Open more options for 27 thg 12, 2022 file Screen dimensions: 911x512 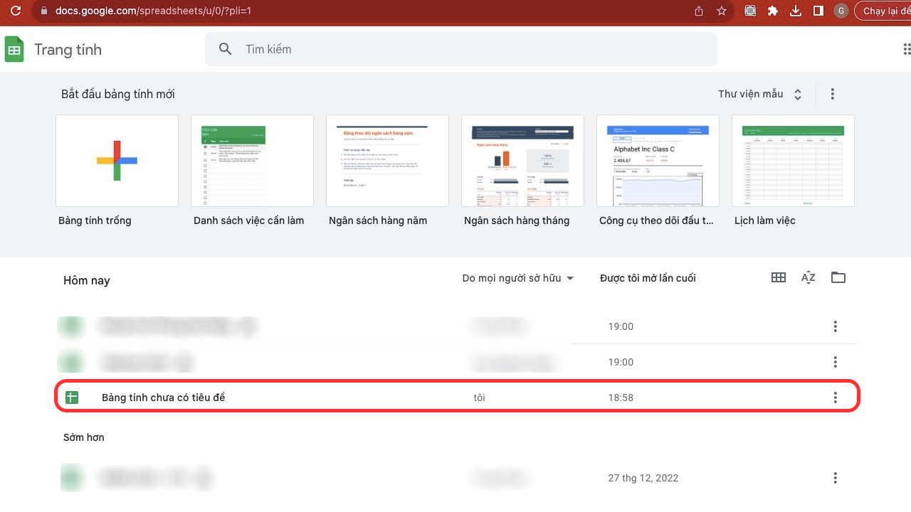click(836, 478)
